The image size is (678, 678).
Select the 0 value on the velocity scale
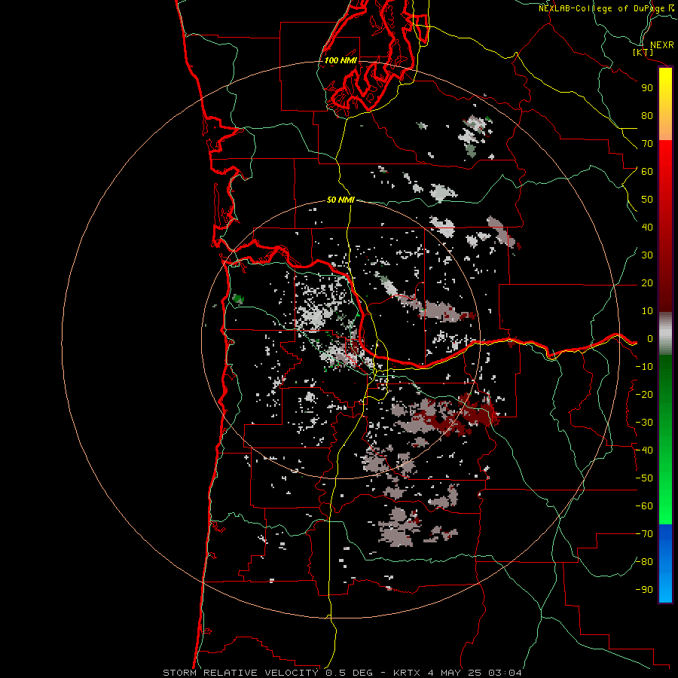point(650,338)
